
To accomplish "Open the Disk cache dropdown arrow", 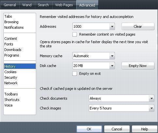I will point(112,66).
